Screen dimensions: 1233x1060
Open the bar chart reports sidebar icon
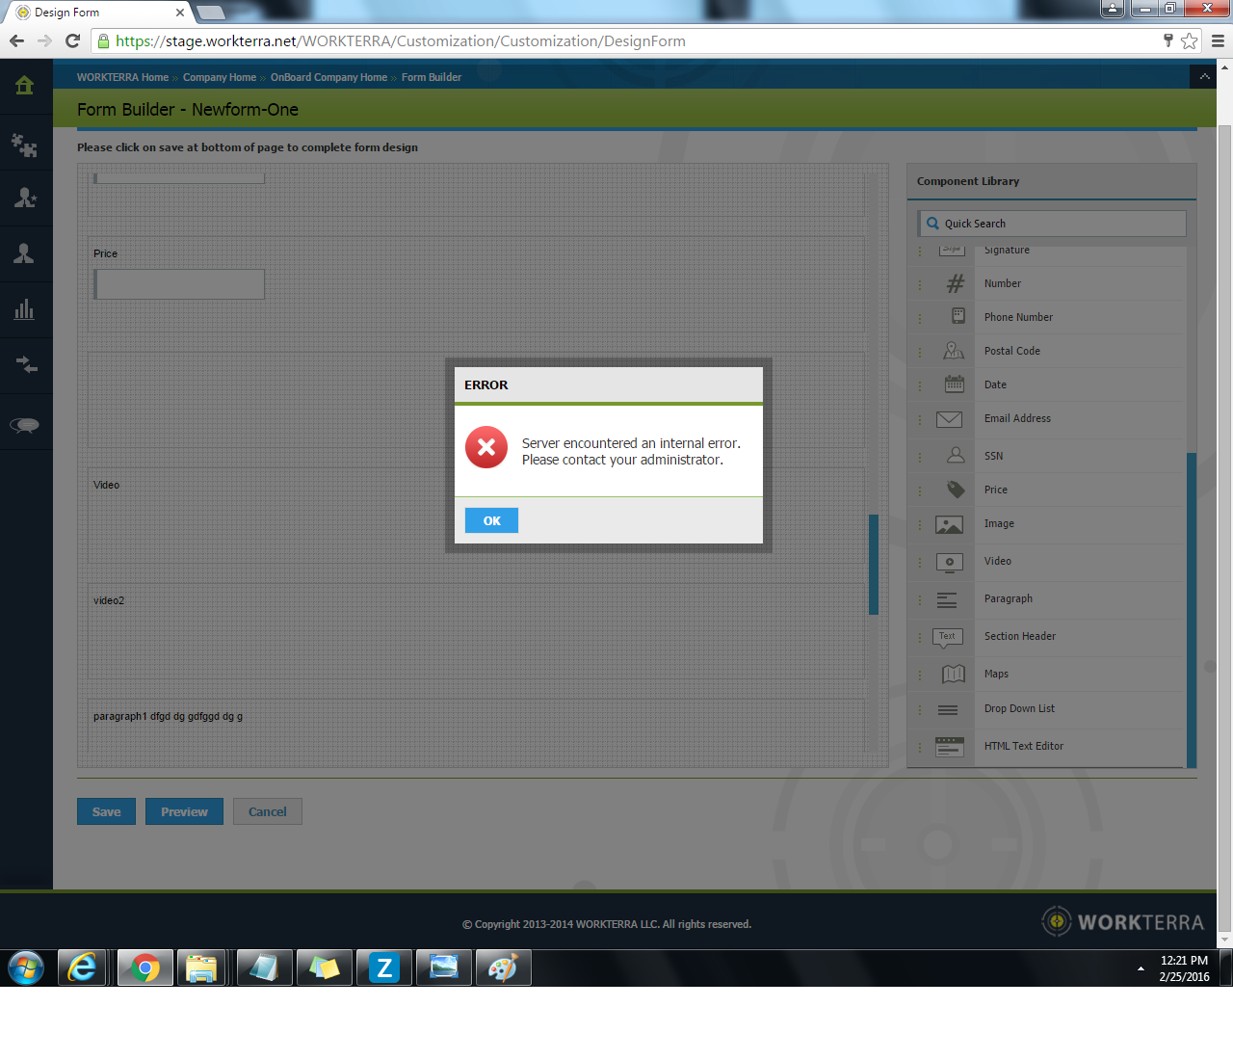point(25,309)
